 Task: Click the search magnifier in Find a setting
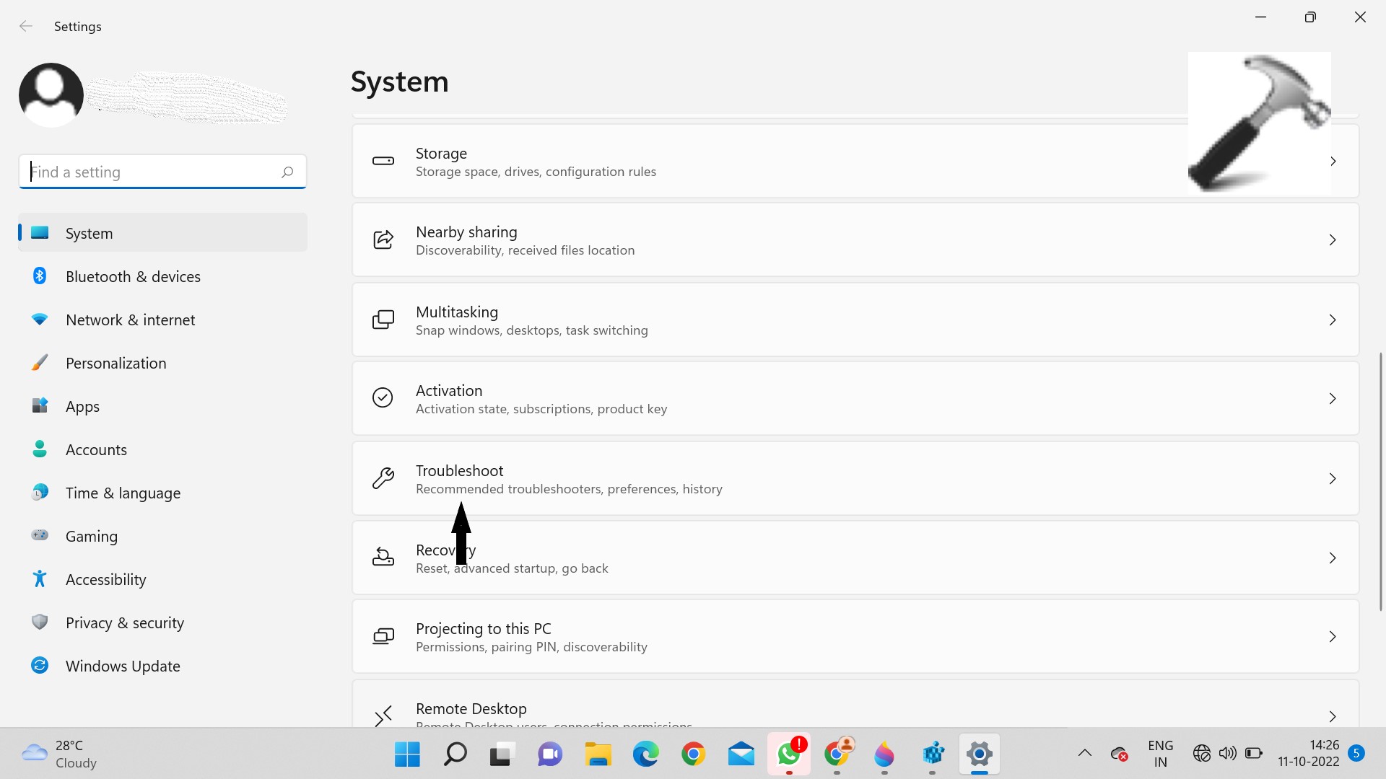pyautogui.click(x=287, y=172)
